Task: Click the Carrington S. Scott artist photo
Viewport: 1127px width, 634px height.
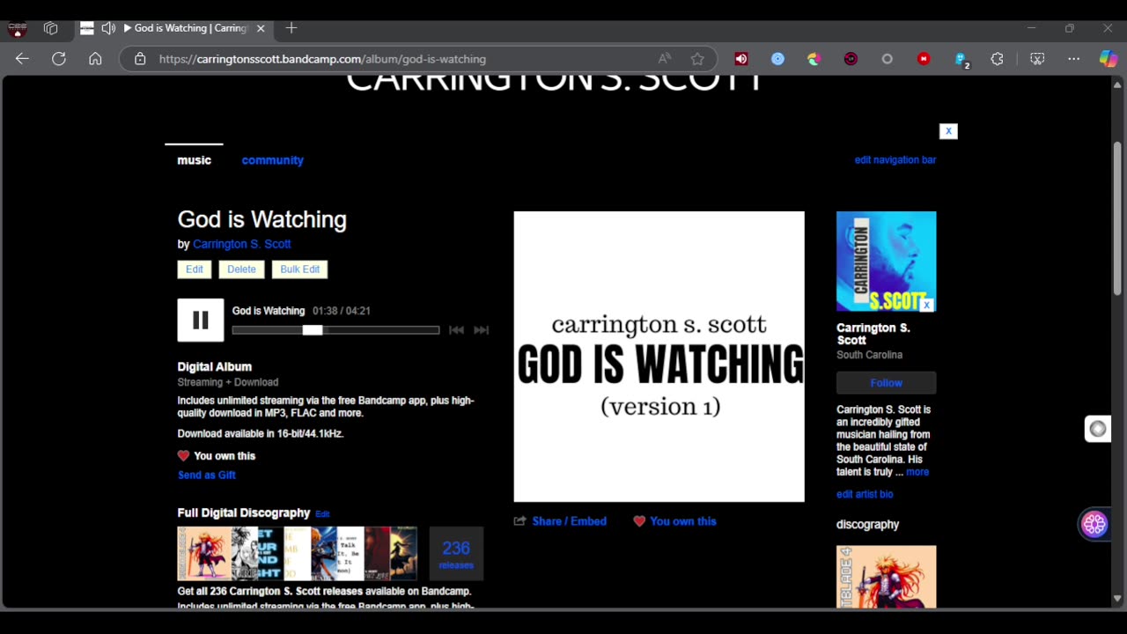Action: (x=886, y=262)
